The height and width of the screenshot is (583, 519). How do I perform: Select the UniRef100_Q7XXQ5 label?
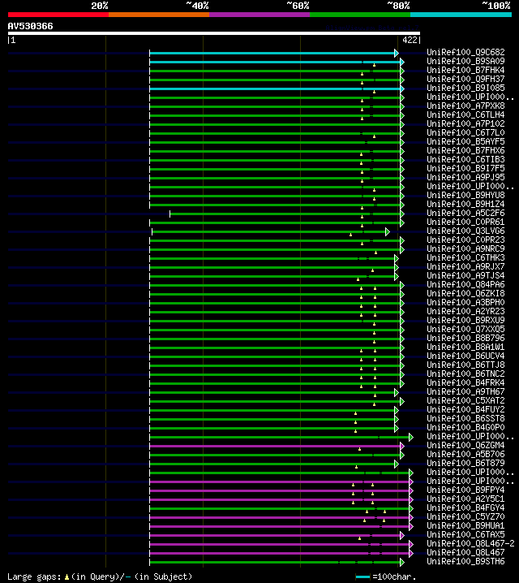tap(465, 329)
